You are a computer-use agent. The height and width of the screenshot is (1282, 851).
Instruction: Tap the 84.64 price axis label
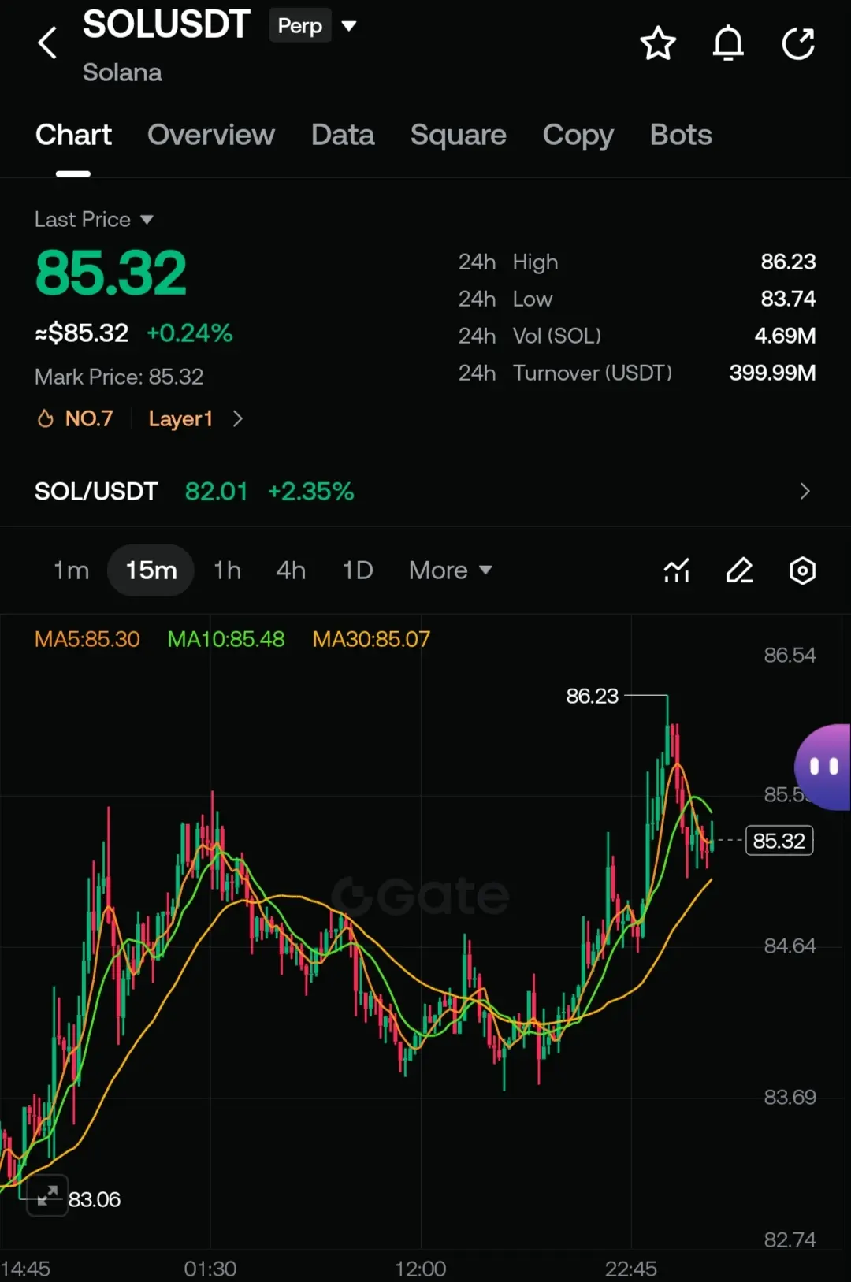790,946
